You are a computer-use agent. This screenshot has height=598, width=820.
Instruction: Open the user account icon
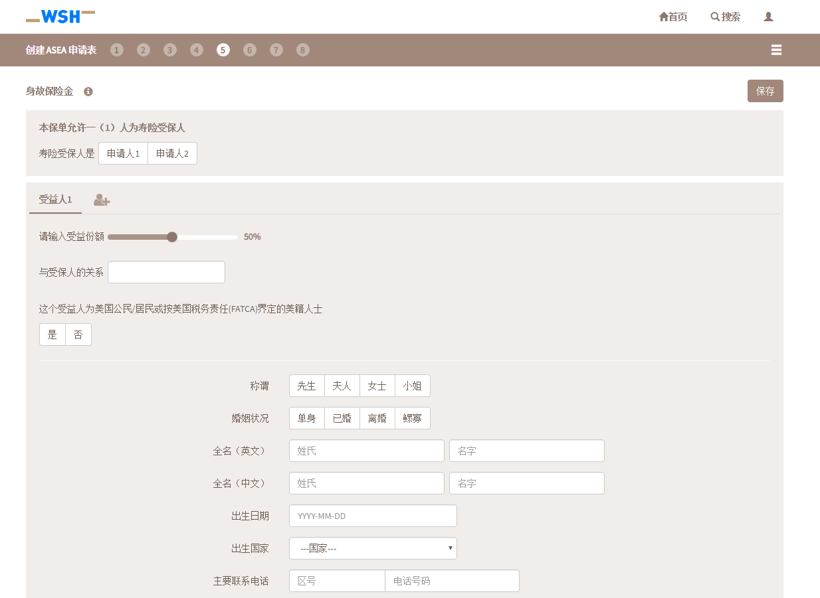tap(768, 17)
